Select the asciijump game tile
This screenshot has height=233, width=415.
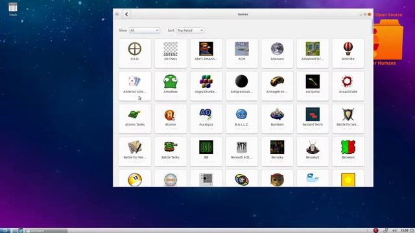pyautogui.click(x=313, y=86)
